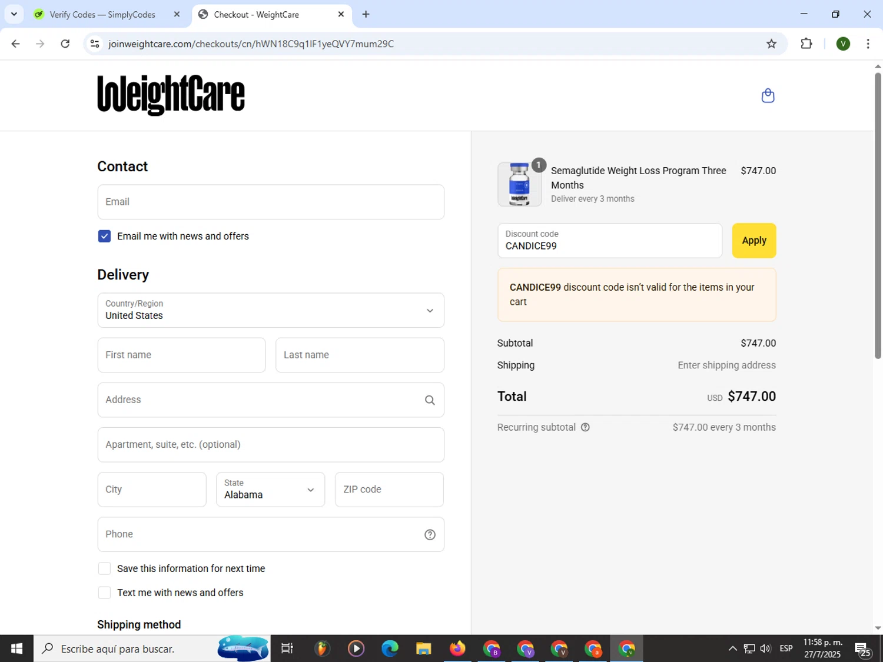The height and width of the screenshot is (662, 883).
Task: Click the Enter shipping address text
Action: pos(726,365)
